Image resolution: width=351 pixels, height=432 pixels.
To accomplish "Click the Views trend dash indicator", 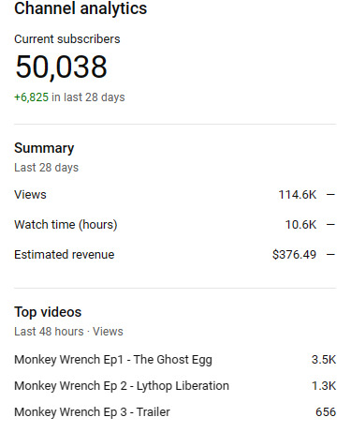I will (x=330, y=195).
